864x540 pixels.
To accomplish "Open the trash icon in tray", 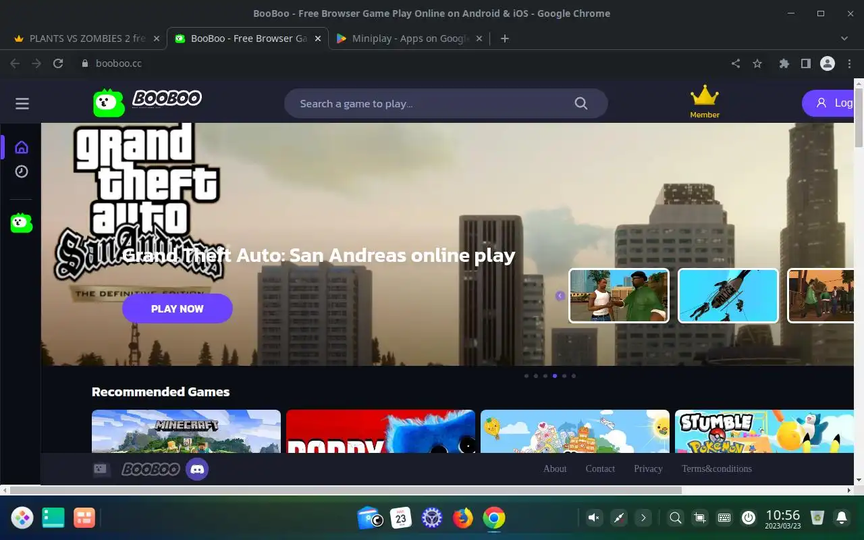I will pyautogui.click(x=817, y=518).
